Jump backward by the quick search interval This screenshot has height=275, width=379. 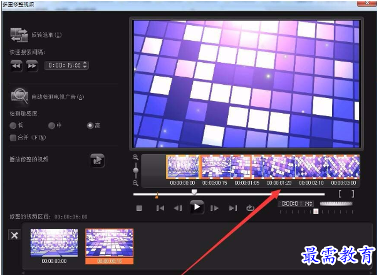tap(16, 66)
